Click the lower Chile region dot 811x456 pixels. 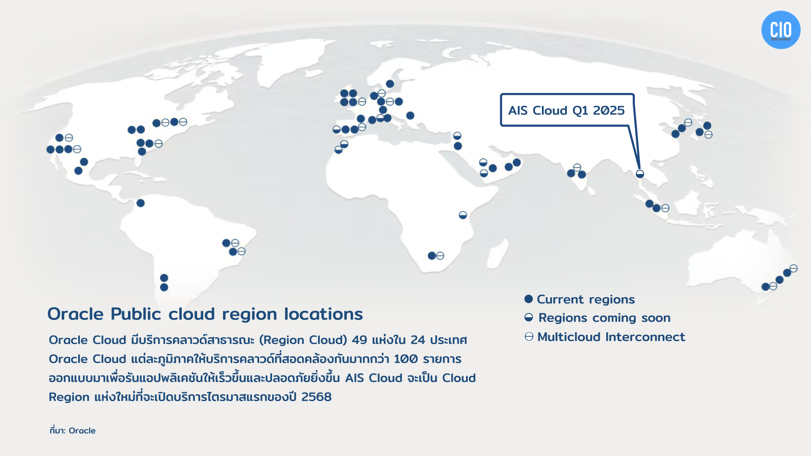pos(164,288)
